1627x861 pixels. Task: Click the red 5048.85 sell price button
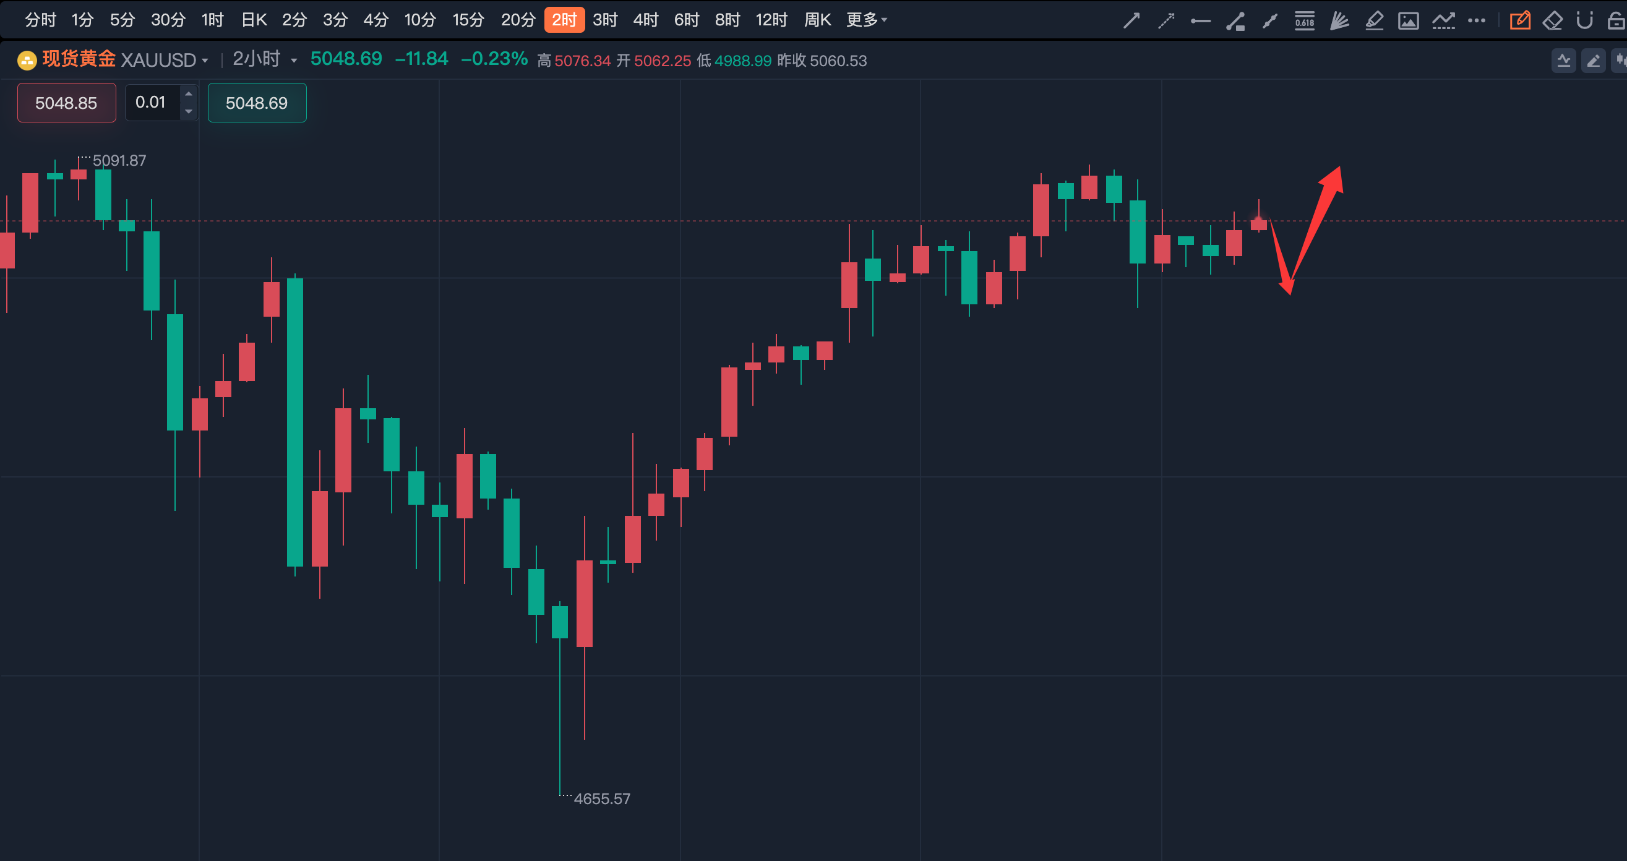pyautogui.click(x=66, y=103)
